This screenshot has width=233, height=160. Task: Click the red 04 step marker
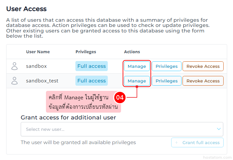pyautogui.click(x=120, y=97)
